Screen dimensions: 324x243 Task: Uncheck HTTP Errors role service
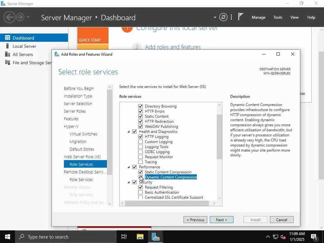tap(140, 111)
